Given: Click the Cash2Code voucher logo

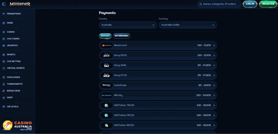Looking at the screenshot, I should 106,85.
